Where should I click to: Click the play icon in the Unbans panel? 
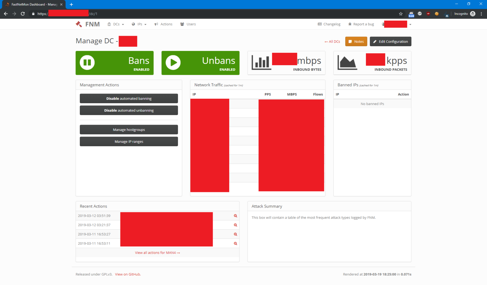173,63
